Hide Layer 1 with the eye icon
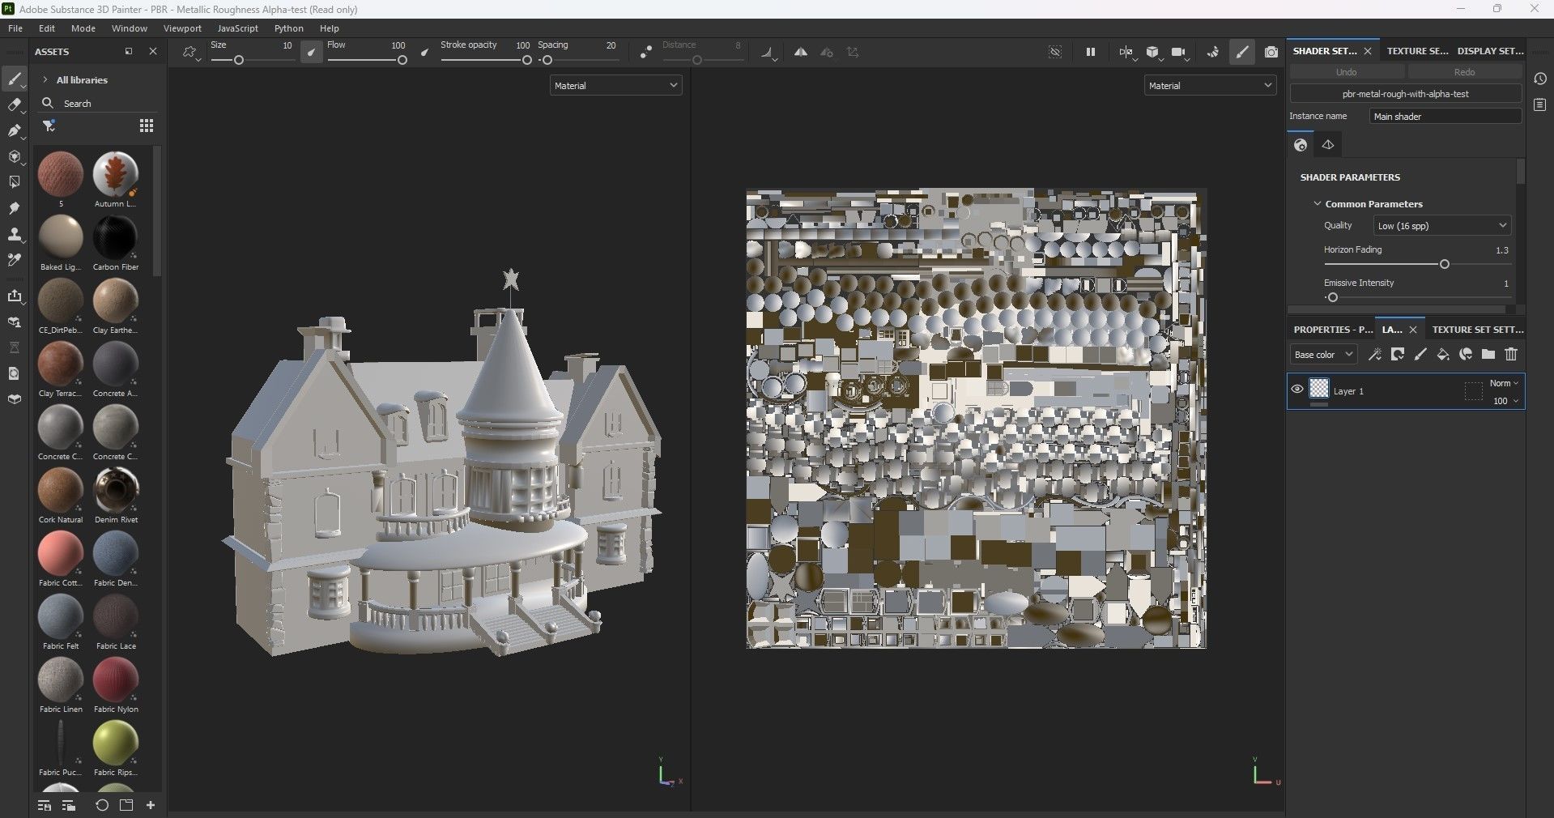Viewport: 1554px width, 818px height. point(1296,390)
